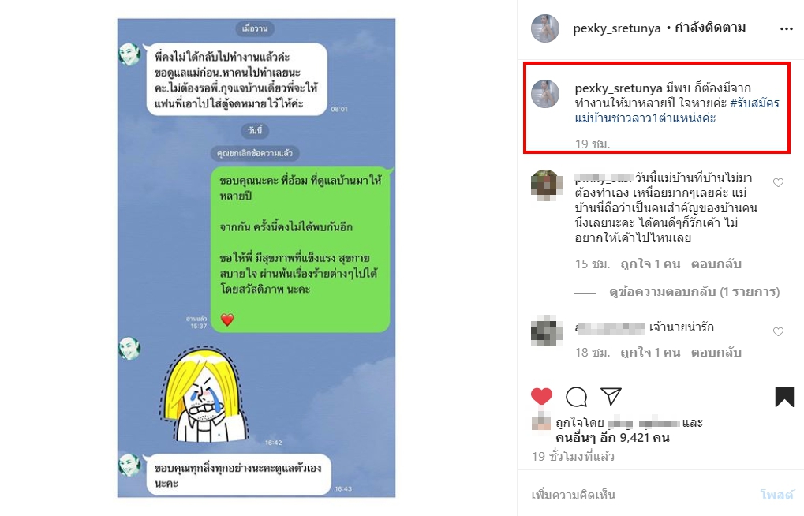
Task: Open the comment speech bubble icon
Action: pyautogui.click(x=576, y=397)
